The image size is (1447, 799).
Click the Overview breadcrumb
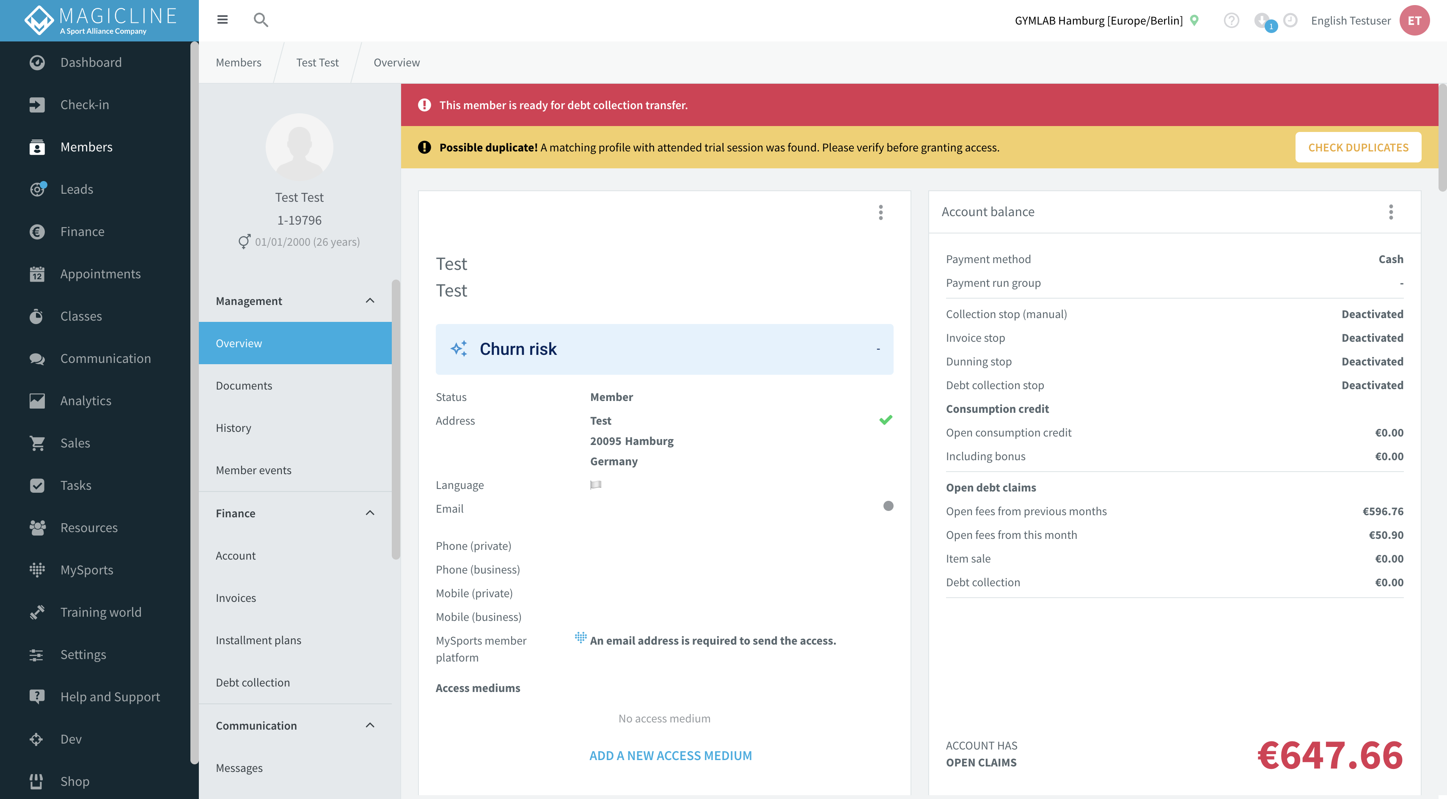pos(396,62)
